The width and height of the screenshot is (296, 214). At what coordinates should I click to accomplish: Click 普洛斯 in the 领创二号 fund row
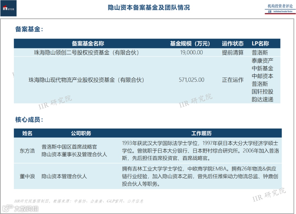tap(260, 52)
